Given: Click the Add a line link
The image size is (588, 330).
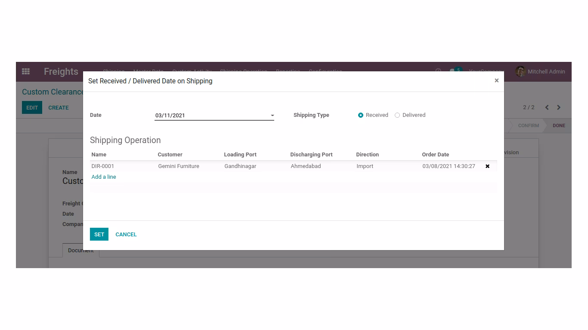Looking at the screenshot, I should tap(104, 177).
